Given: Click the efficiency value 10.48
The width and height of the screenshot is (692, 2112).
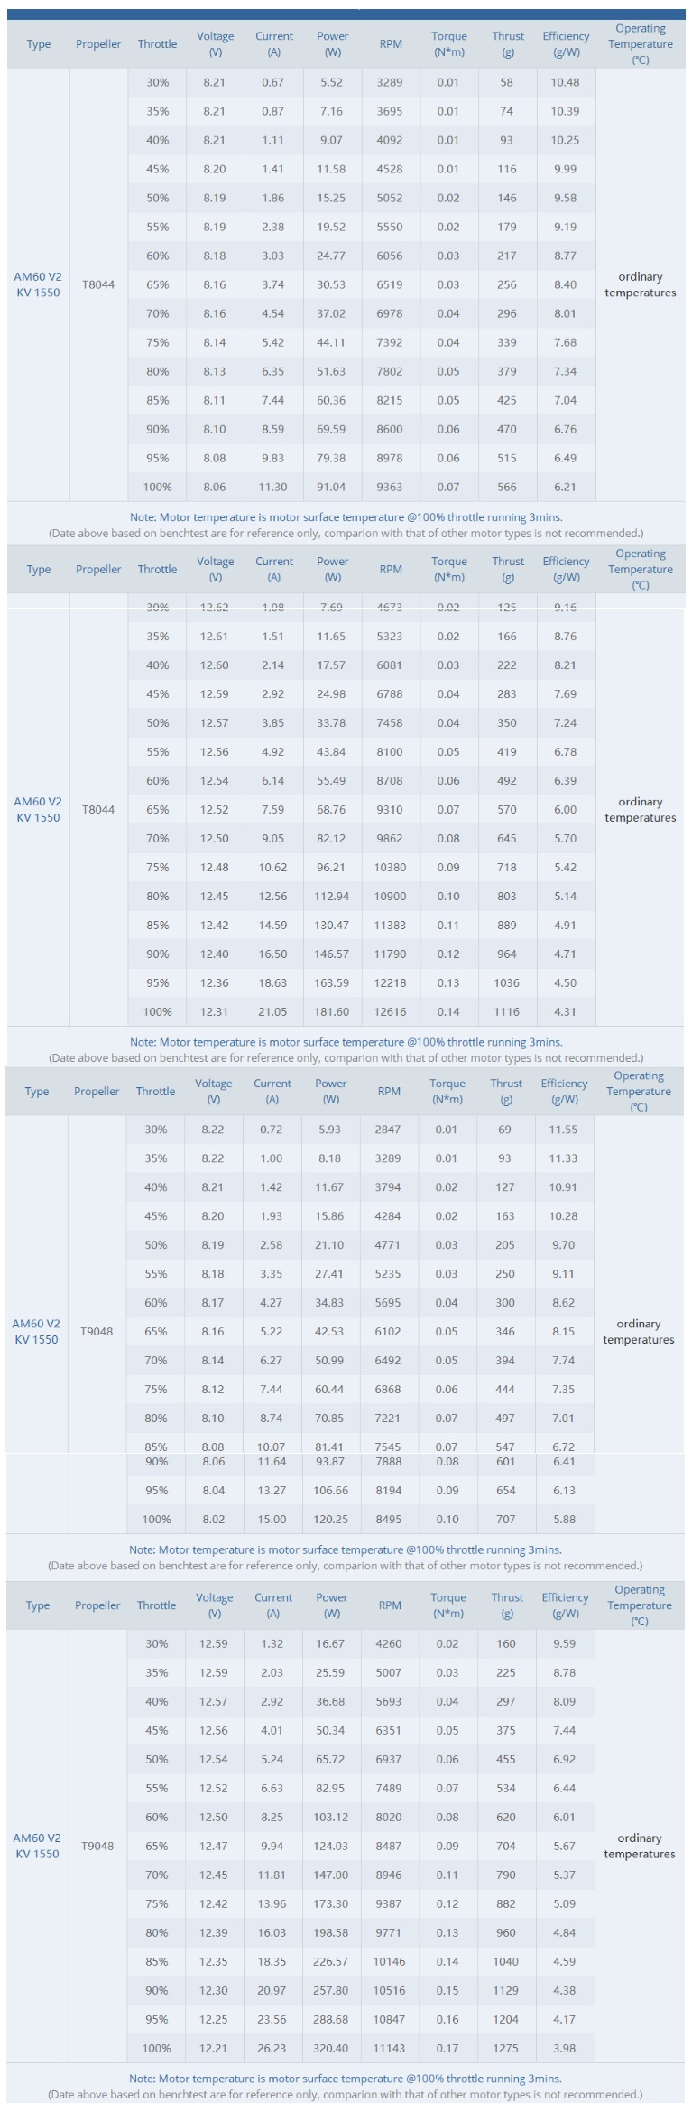Looking at the screenshot, I should 565,82.
